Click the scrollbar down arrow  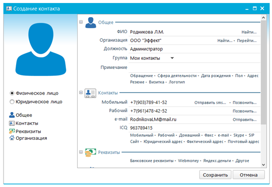(x=263, y=165)
